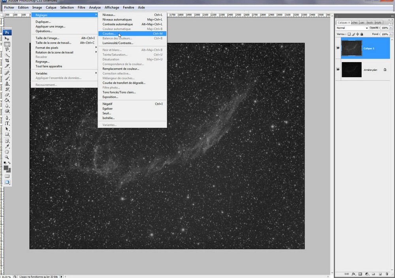The image size is (395, 278).
Task: Choose Luminosité/Contraste... entry
Action: coord(132,43)
